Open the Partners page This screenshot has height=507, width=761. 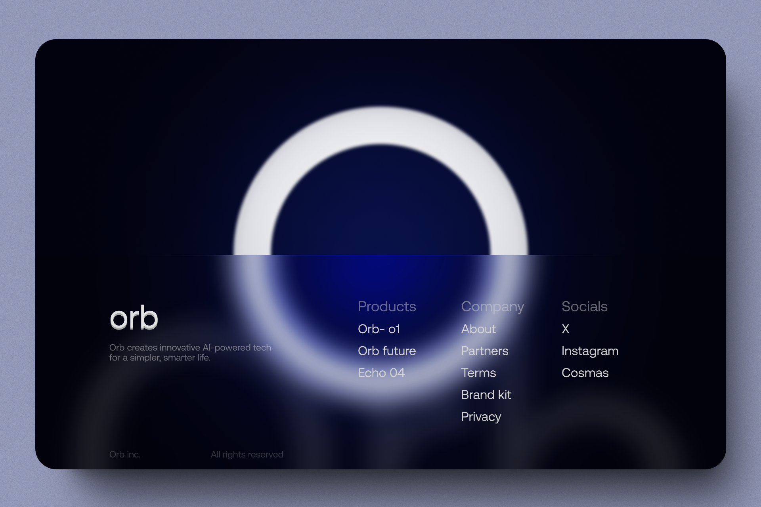coord(485,351)
